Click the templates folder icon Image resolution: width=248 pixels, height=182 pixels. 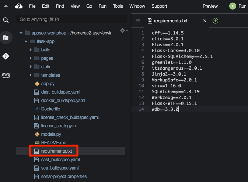37,75
